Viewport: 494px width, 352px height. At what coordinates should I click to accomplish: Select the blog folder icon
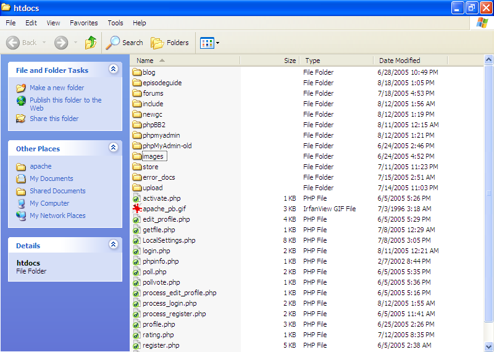137,72
